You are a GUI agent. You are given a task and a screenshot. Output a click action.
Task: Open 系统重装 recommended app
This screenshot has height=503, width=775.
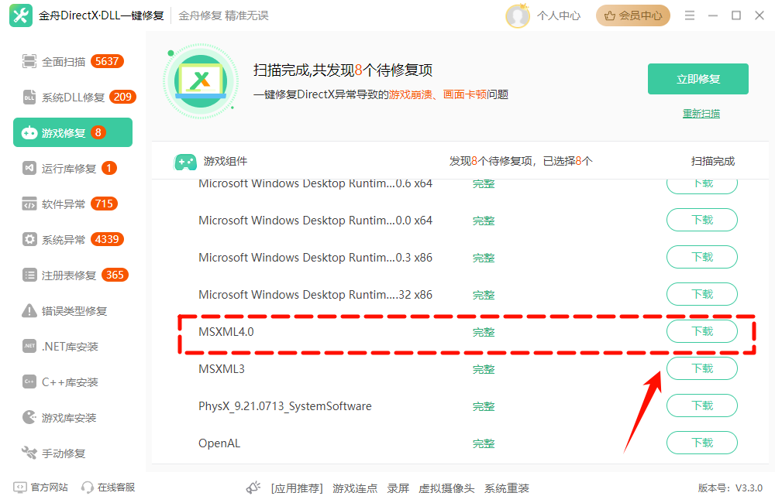tap(507, 488)
